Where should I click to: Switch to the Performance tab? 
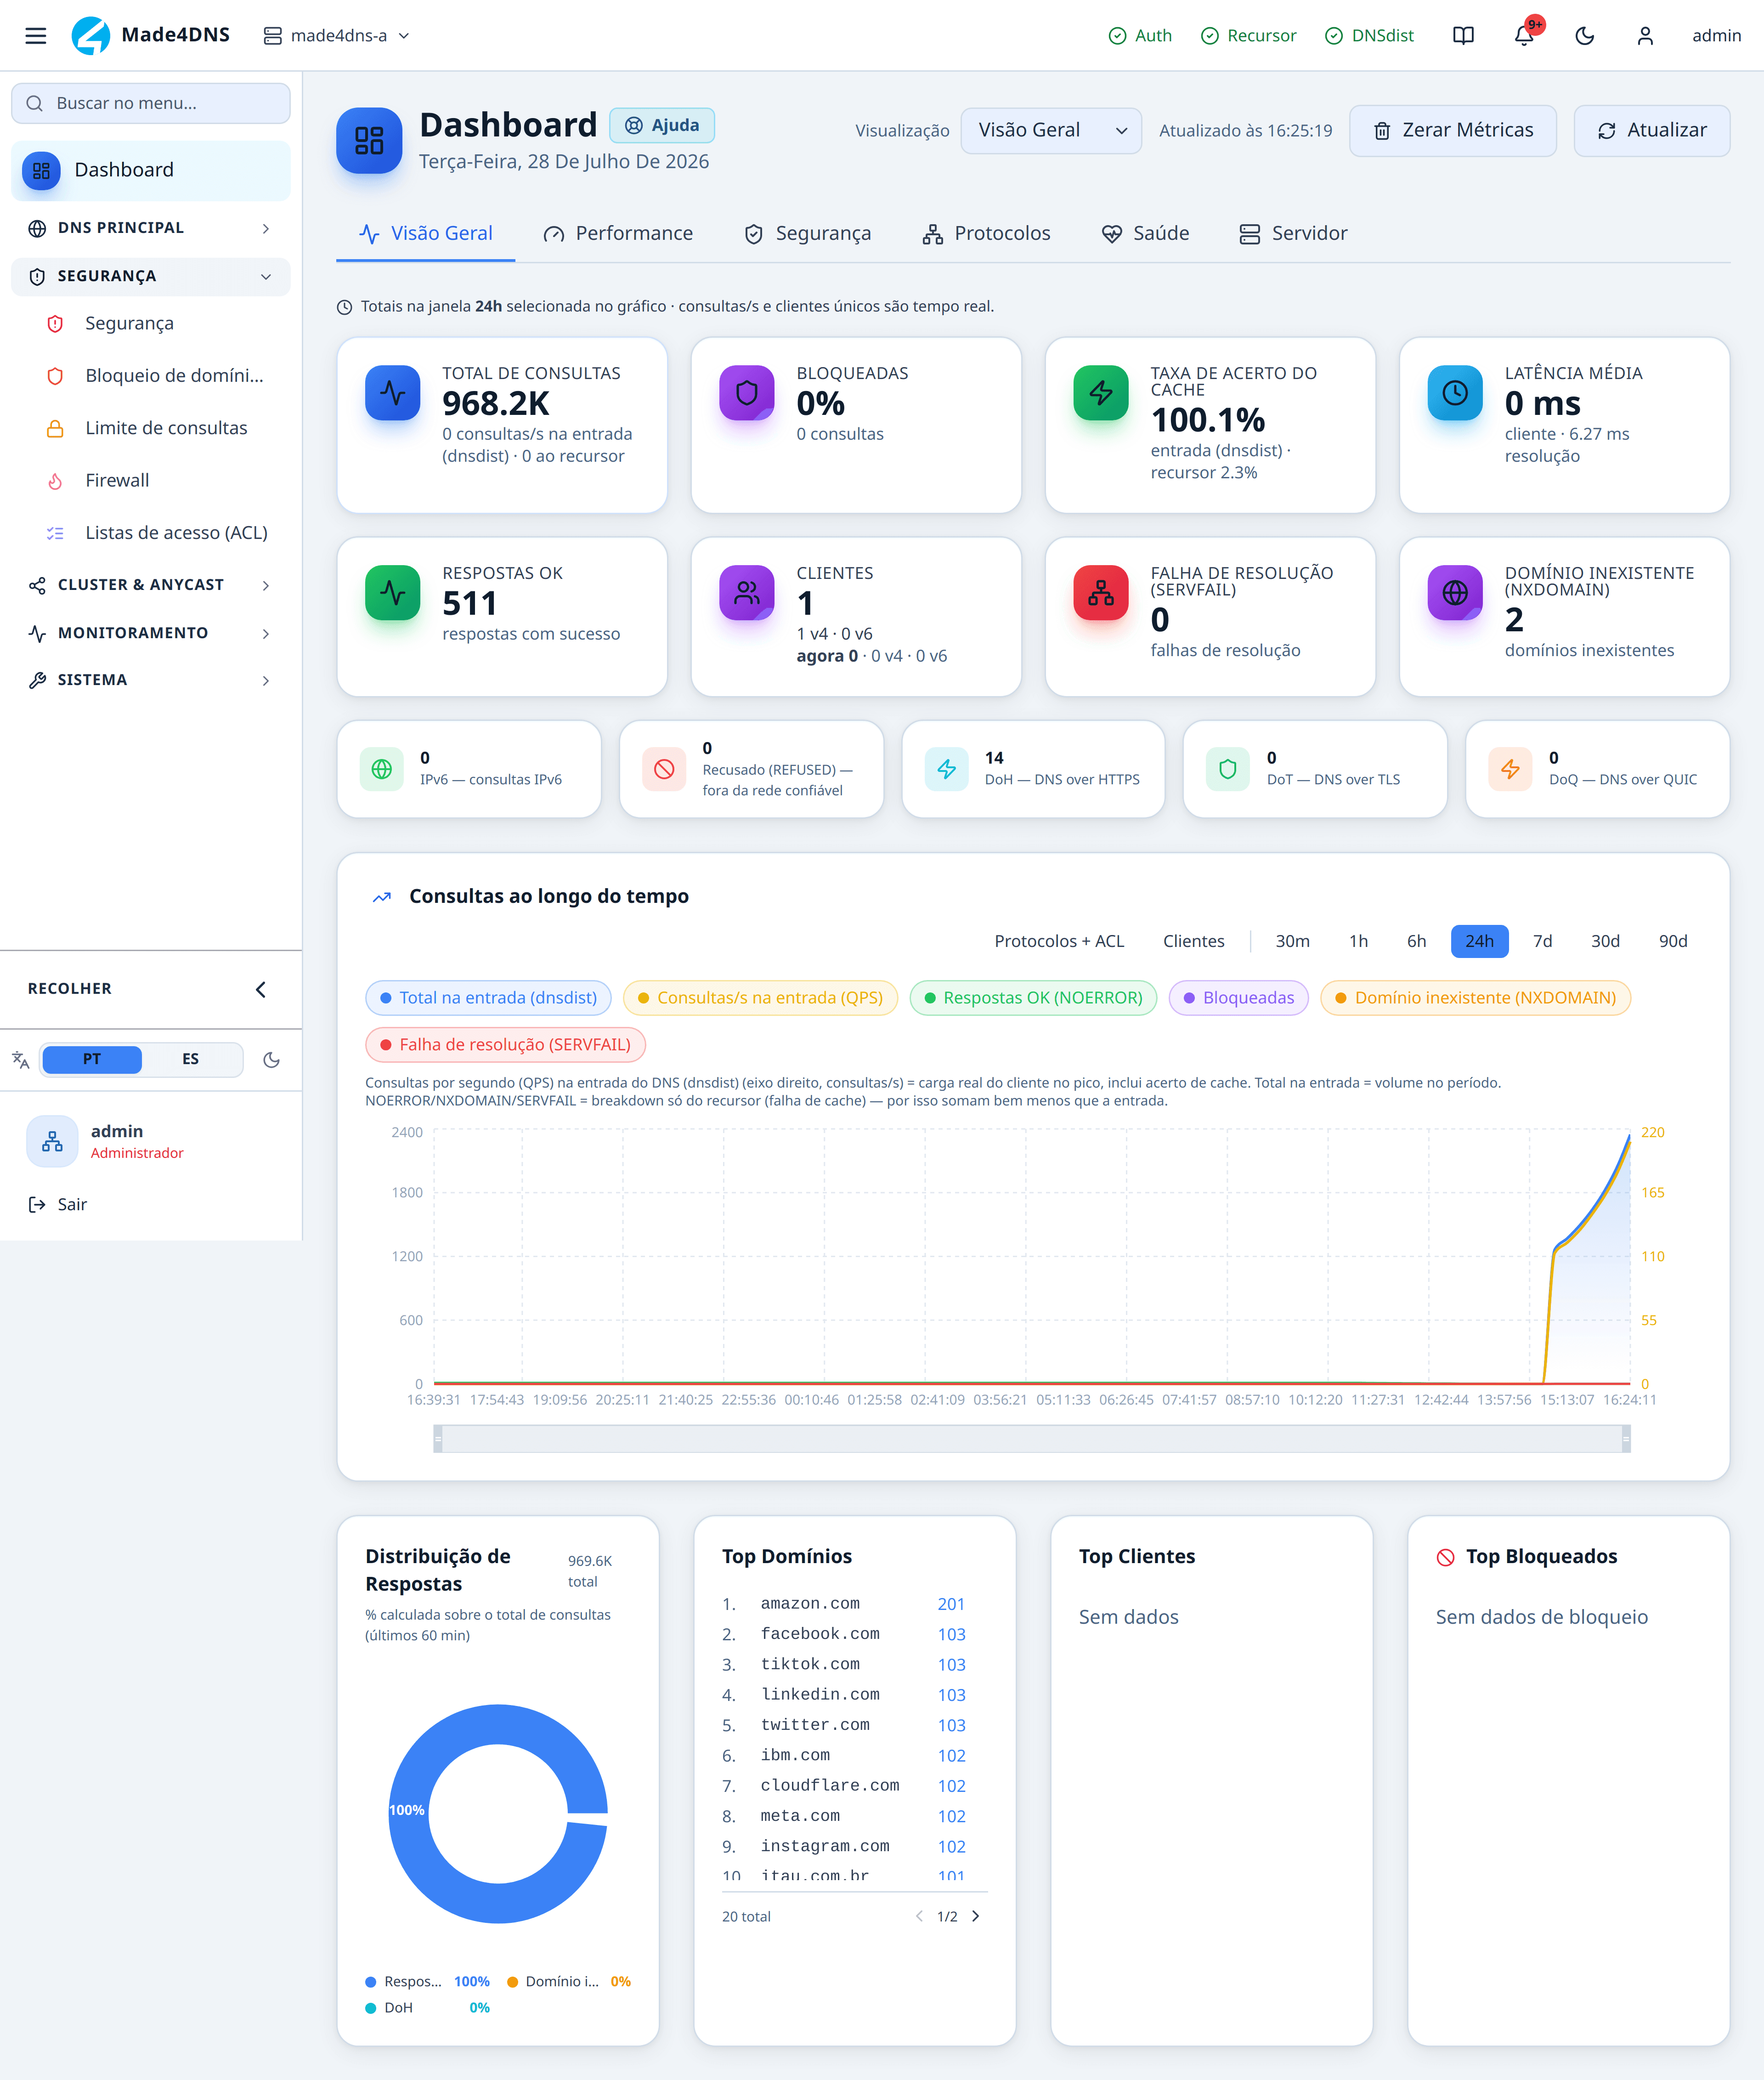click(617, 234)
